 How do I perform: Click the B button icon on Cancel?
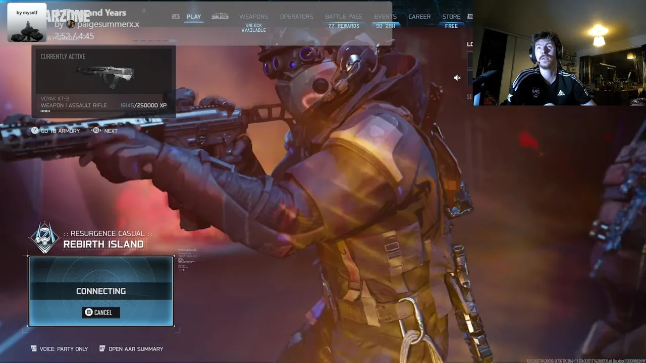pyautogui.click(x=89, y=313)
